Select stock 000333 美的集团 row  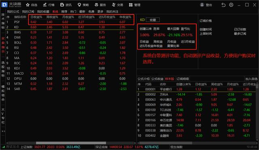[x=197, y=125]
